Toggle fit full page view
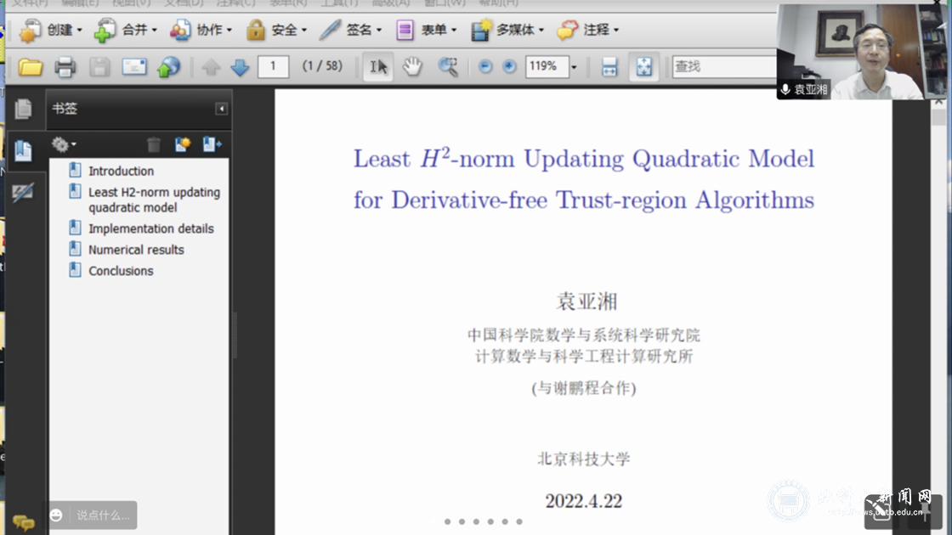952x535 pixels. coord(643,67)
